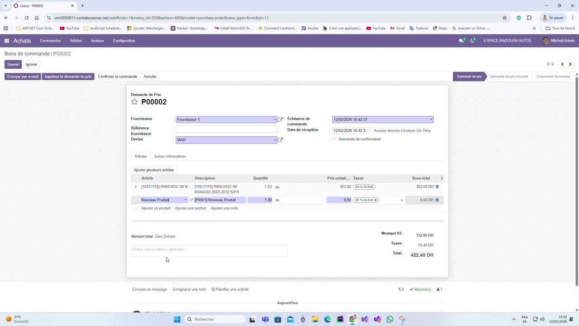Expand the Fournisseur dropdown
579x326 pixels.
275,120
